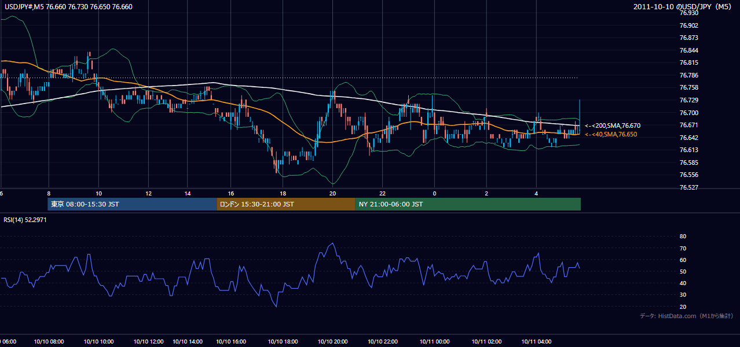Click price axis label 76.902
The image size is (740, 347).
689,25
